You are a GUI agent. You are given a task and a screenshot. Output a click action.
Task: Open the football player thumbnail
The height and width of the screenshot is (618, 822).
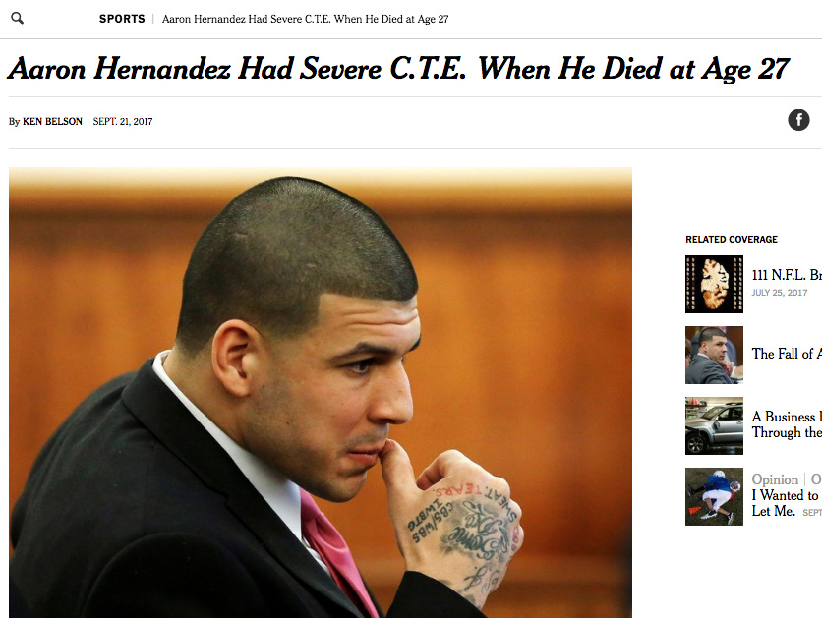point(714,496)
